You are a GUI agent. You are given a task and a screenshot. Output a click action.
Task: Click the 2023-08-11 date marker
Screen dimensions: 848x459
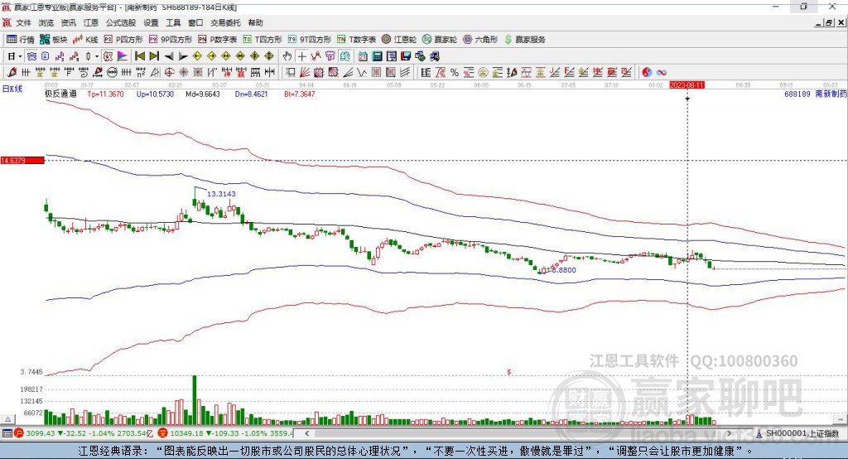tap(687, 85)
